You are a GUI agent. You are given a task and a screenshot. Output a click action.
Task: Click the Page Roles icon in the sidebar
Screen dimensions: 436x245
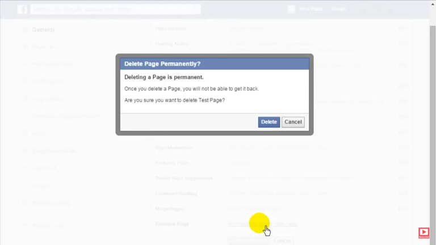coord(26,99)
